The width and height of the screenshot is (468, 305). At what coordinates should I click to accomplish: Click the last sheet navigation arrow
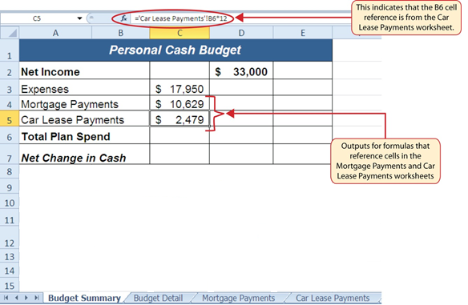click(x=36, y=298)
